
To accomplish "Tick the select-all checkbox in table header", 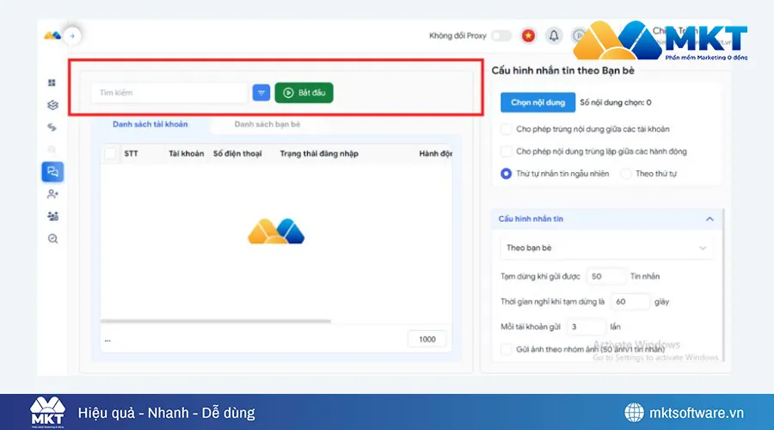I will click(x=110, y=154).
